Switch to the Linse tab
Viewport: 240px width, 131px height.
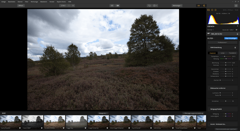[223, 53]
